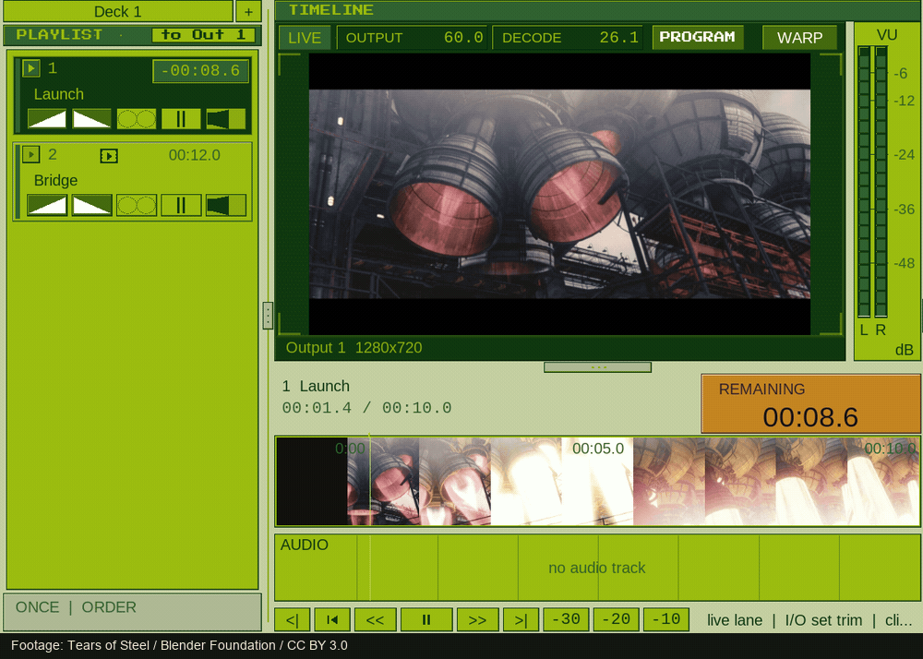Click the volume wedge on Bridge
This screenshot has height=659, width=923.
226,205
